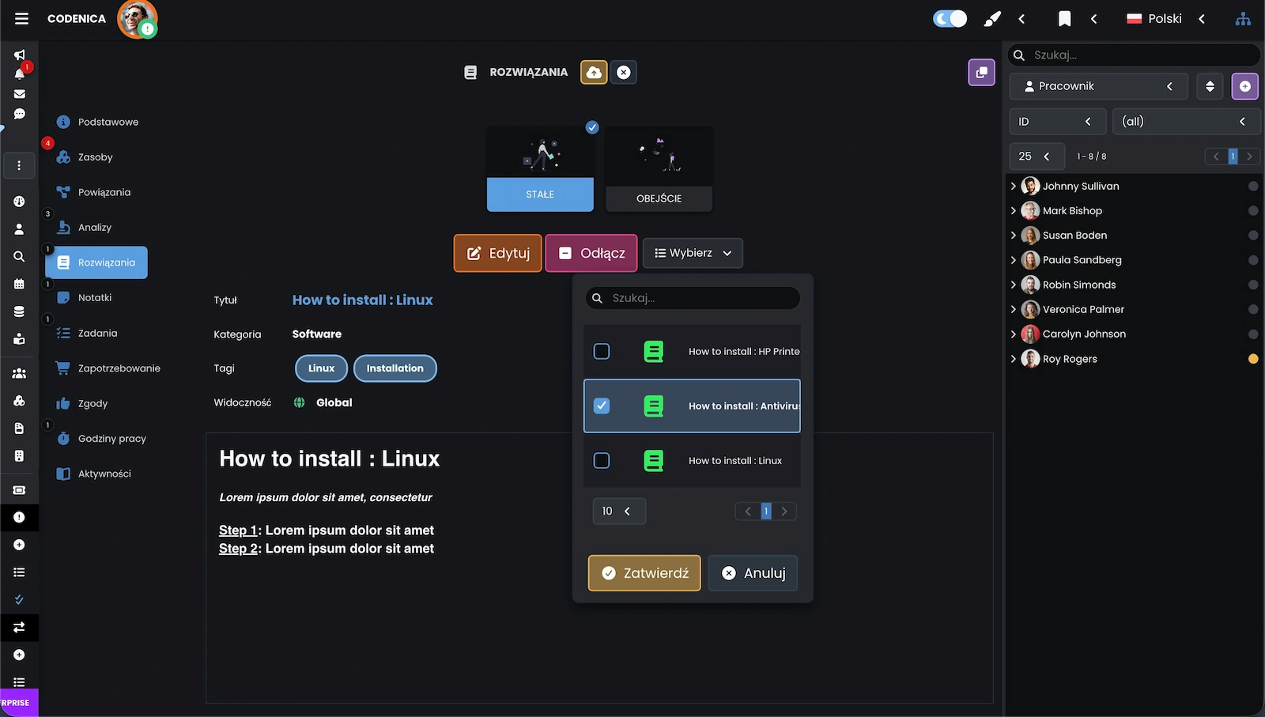Viewport: 1265px width, 717px height.
Task: Select the Obejście solution type card
Action: click(659, 169)
